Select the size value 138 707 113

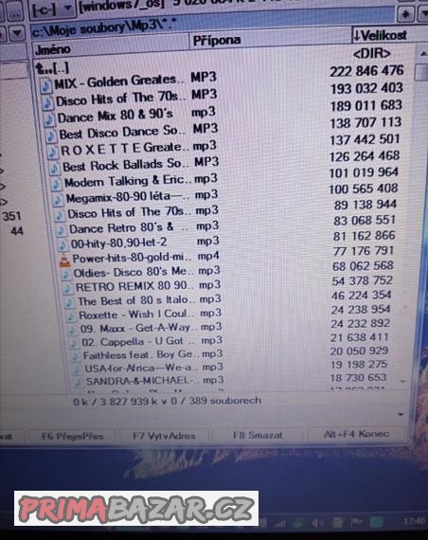366,122
